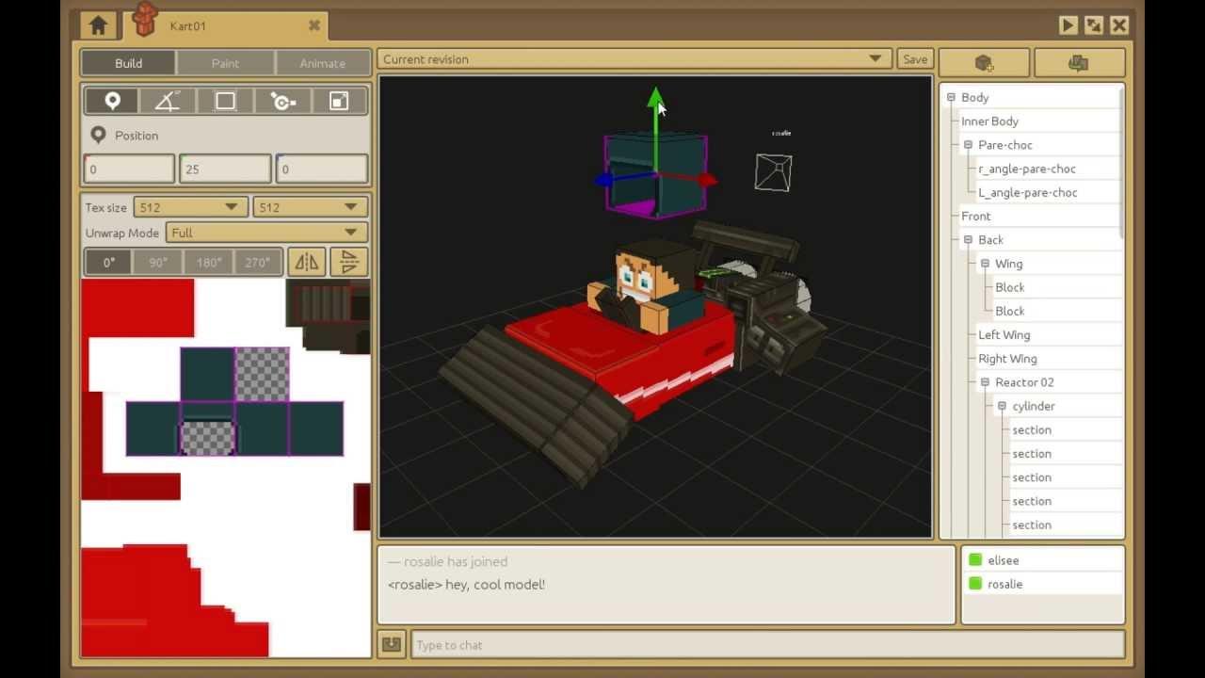Click the Save button

[x=915, y=59]
